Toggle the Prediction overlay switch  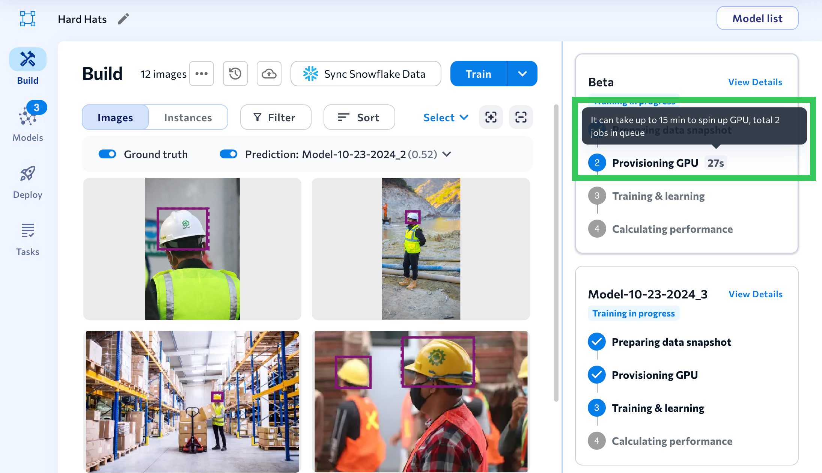click(x=229, y=154)
